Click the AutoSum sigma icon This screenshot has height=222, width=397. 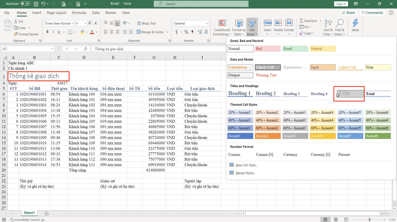(x=301, y=21)
